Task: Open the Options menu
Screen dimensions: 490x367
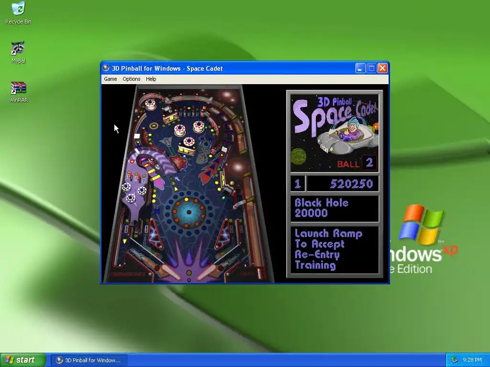Action: click(x=131, y=79)
